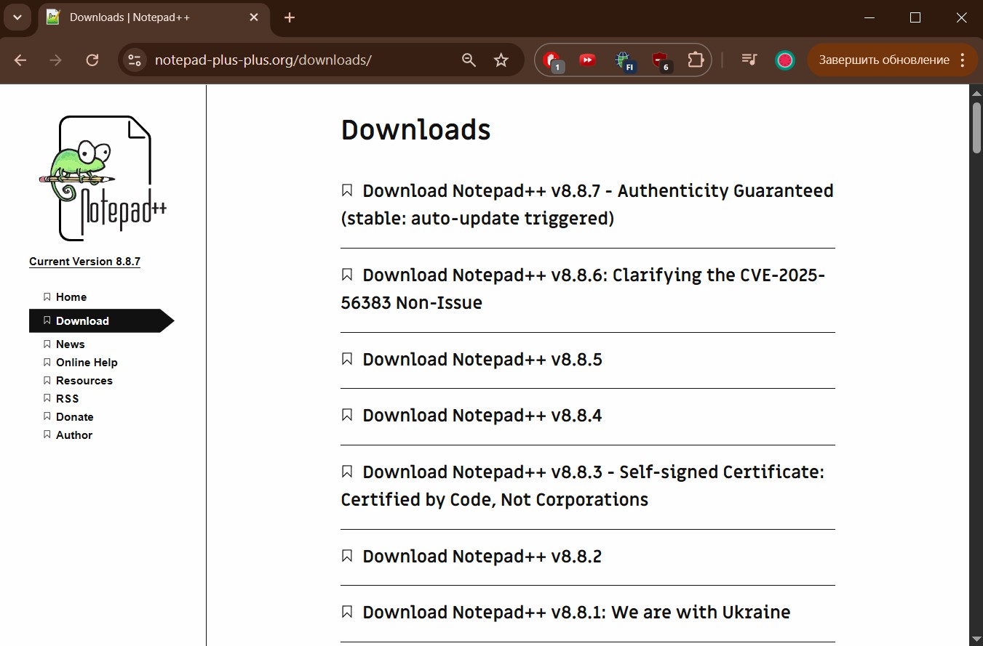Click the bookmark icon beside Home link

(47, 296)
